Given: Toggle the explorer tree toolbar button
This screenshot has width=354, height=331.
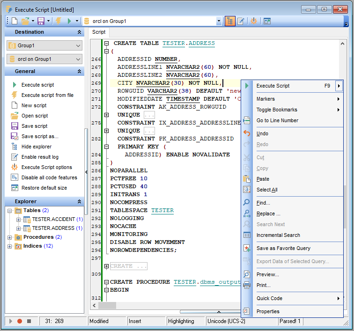Looking at the screenshot, I should point(230,21).
